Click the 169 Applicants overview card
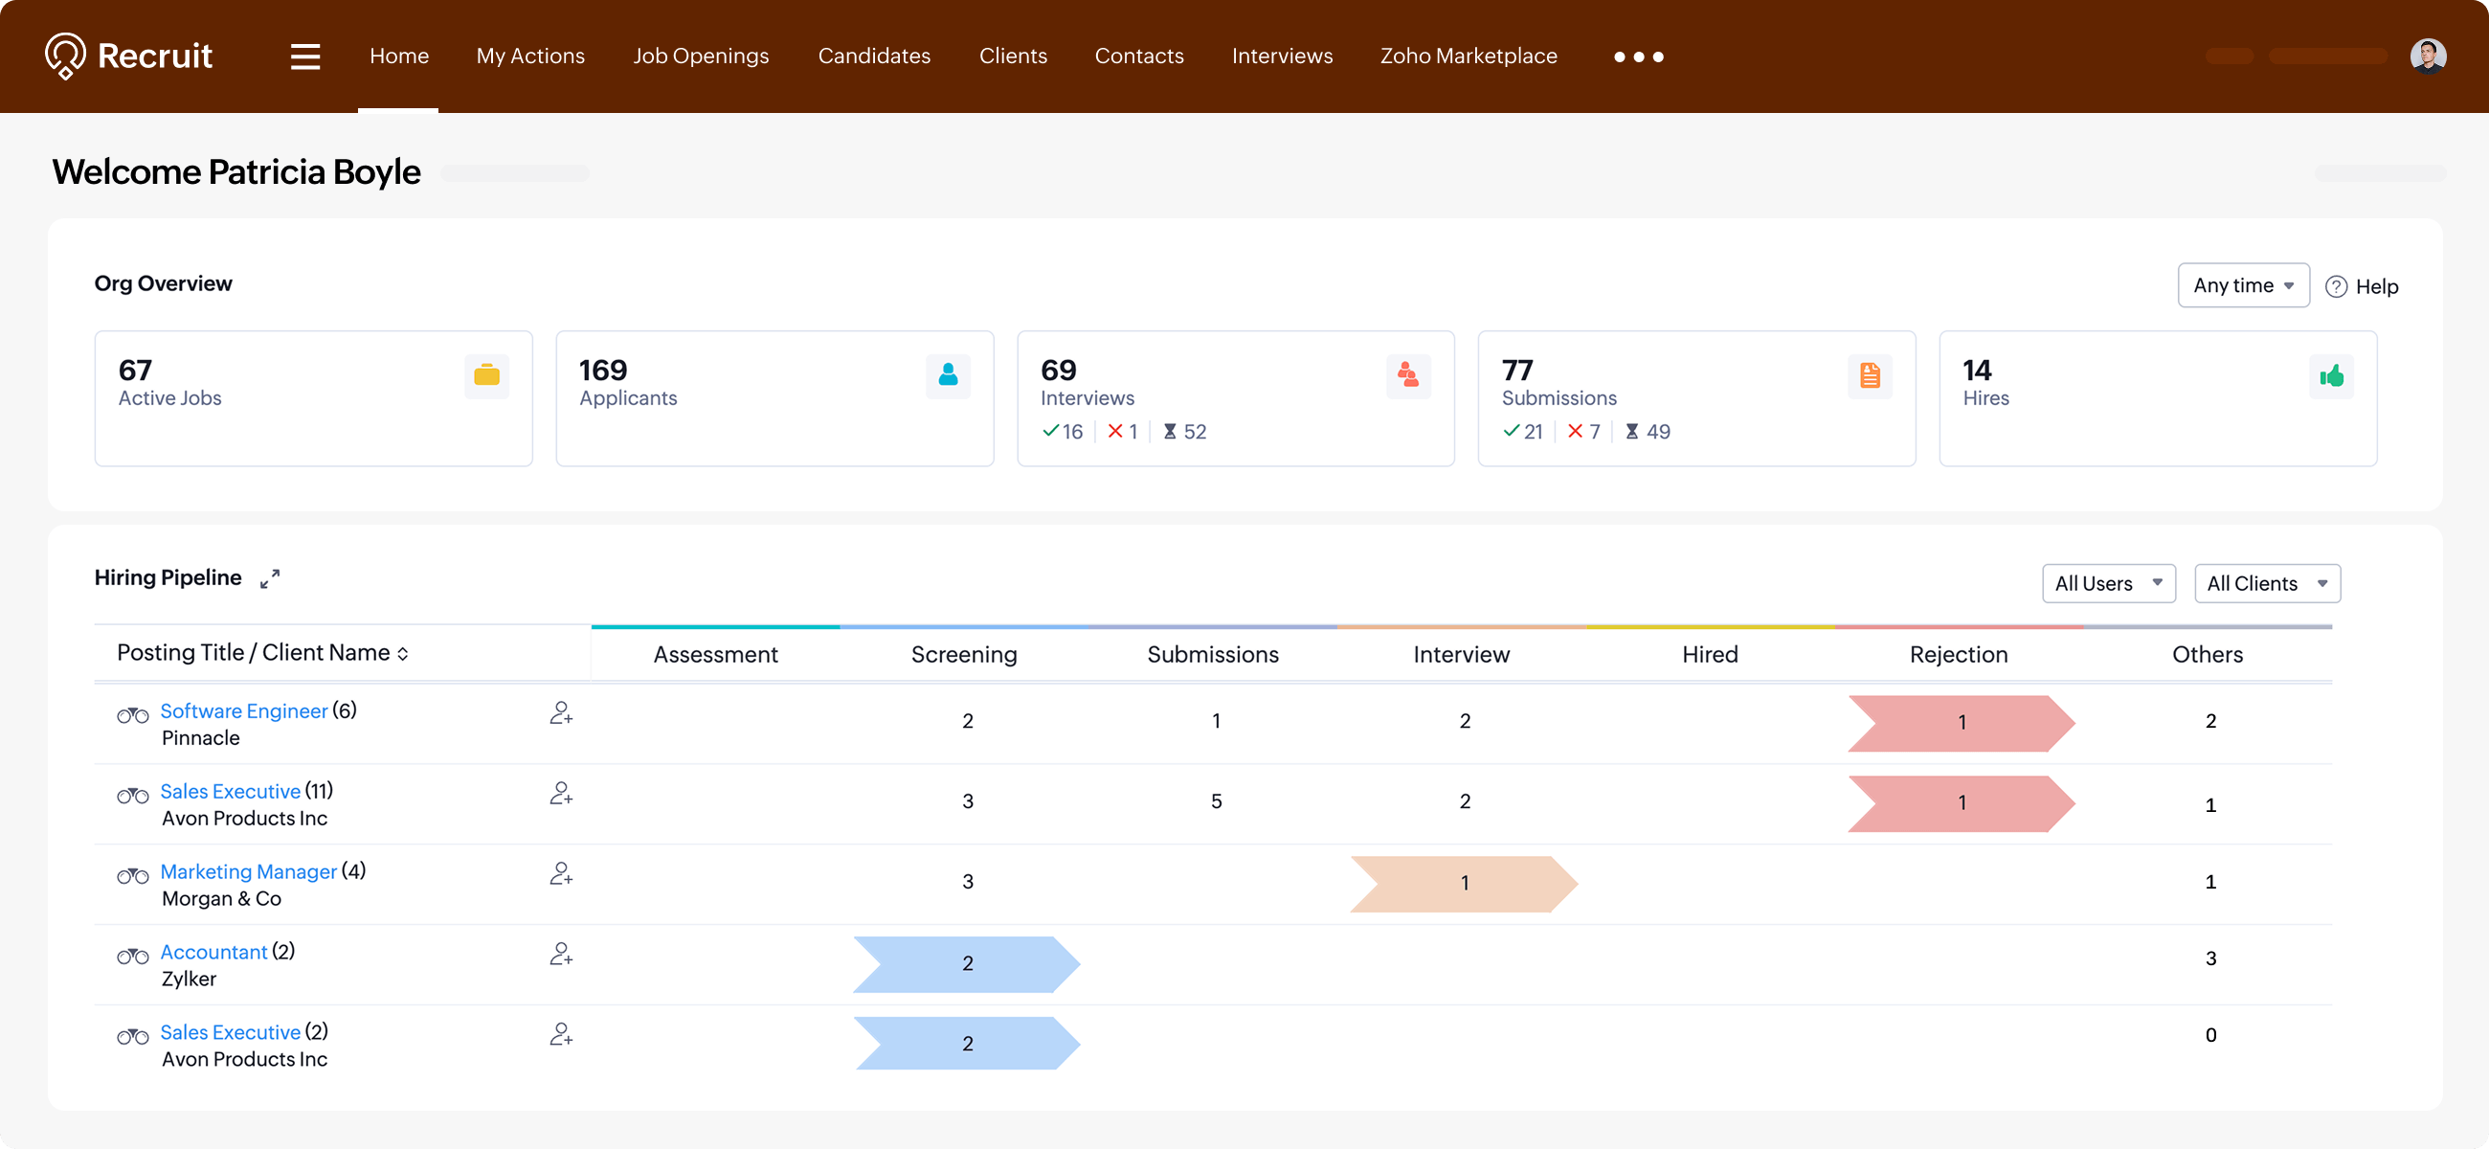The width and height of the screenshot is (2489, 1149). [x=774, y=398]
